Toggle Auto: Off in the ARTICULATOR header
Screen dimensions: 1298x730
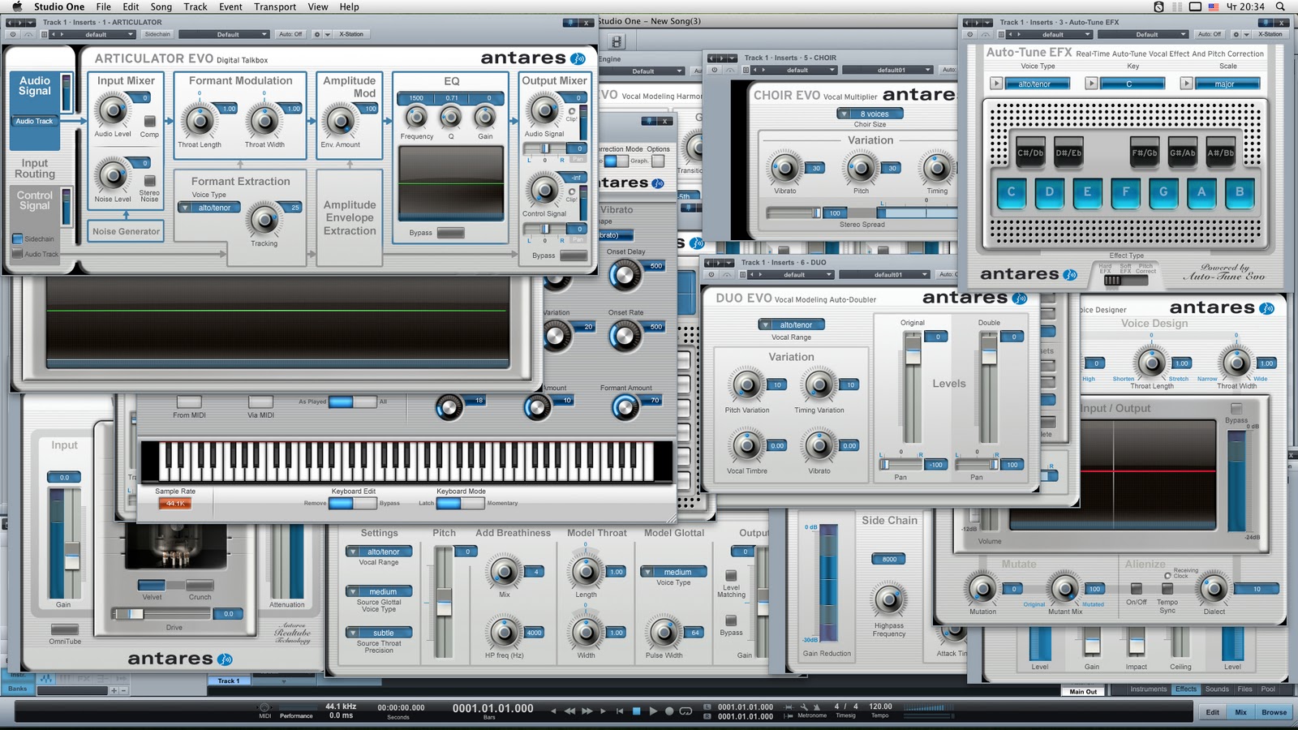(290, 34)
